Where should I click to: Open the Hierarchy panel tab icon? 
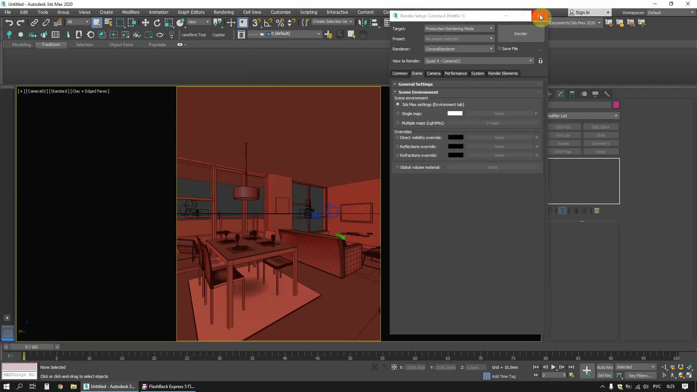pos(572,94)
